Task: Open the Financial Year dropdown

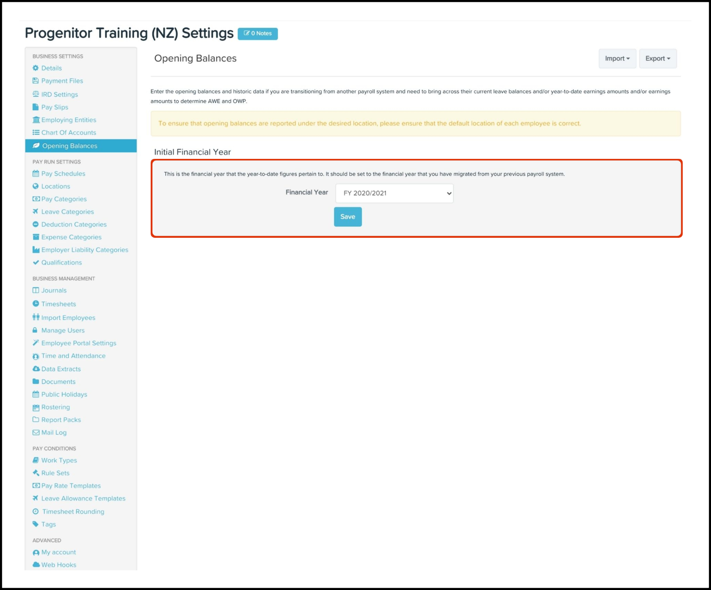Action: [x=394, y=193]
